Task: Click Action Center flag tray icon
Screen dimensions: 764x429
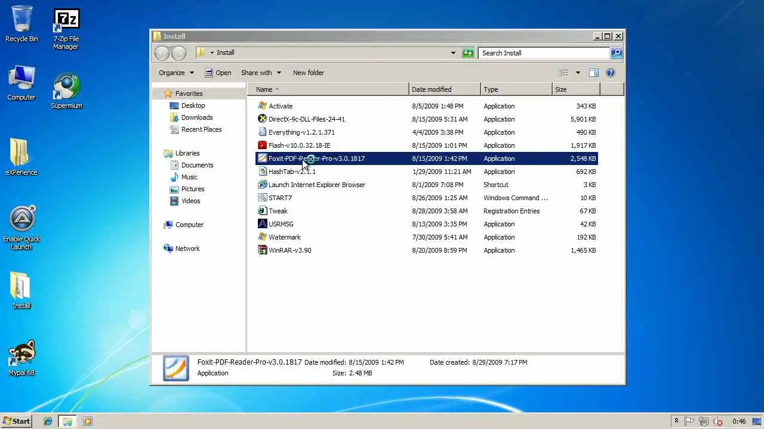Action: pos(691,421)
